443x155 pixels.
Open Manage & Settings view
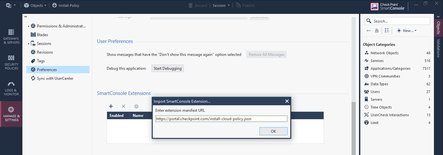(x=11, y=114)
